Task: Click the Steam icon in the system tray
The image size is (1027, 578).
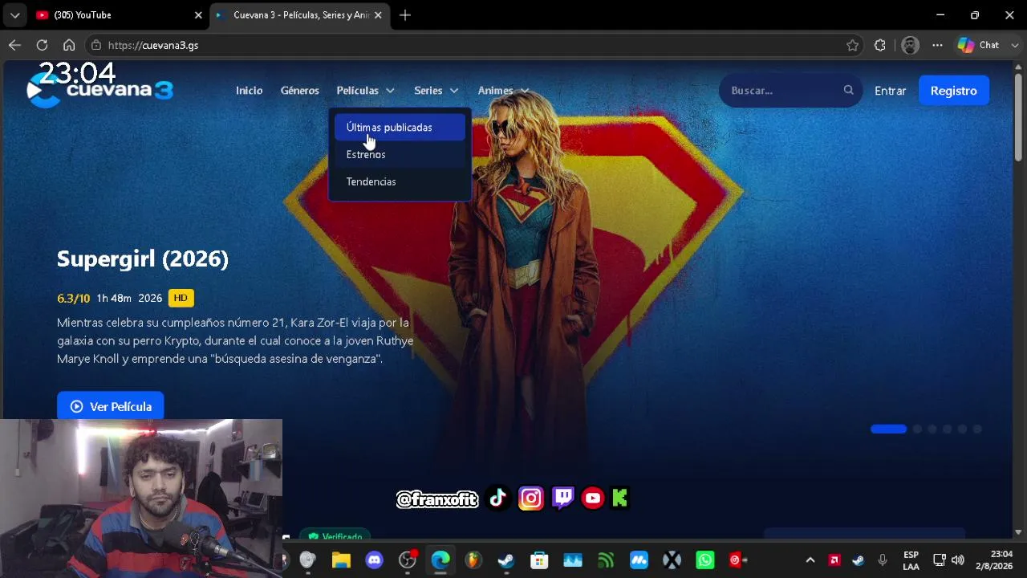Action: 858,560
